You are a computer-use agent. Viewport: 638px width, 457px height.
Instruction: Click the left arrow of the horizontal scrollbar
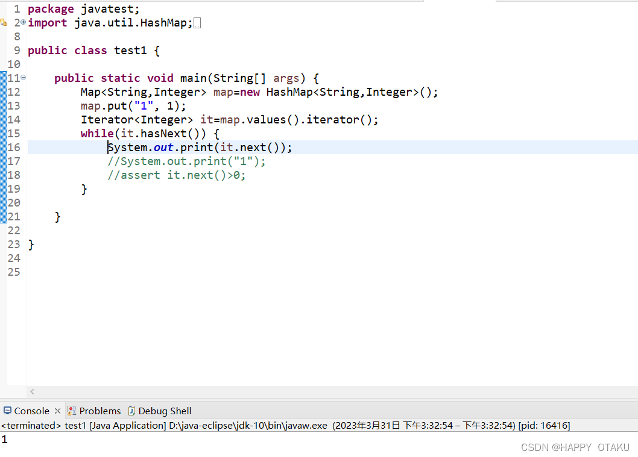(x=32, y=391)
